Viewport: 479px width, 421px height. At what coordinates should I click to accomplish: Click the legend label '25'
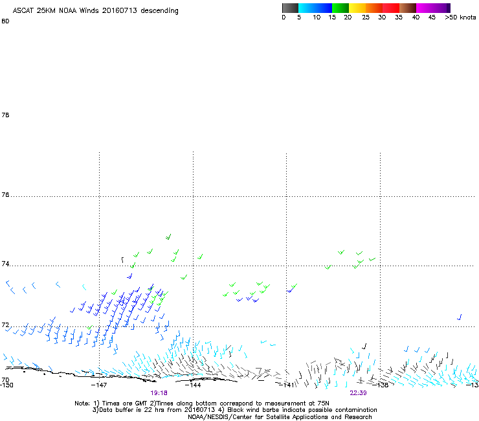point(366,17)
